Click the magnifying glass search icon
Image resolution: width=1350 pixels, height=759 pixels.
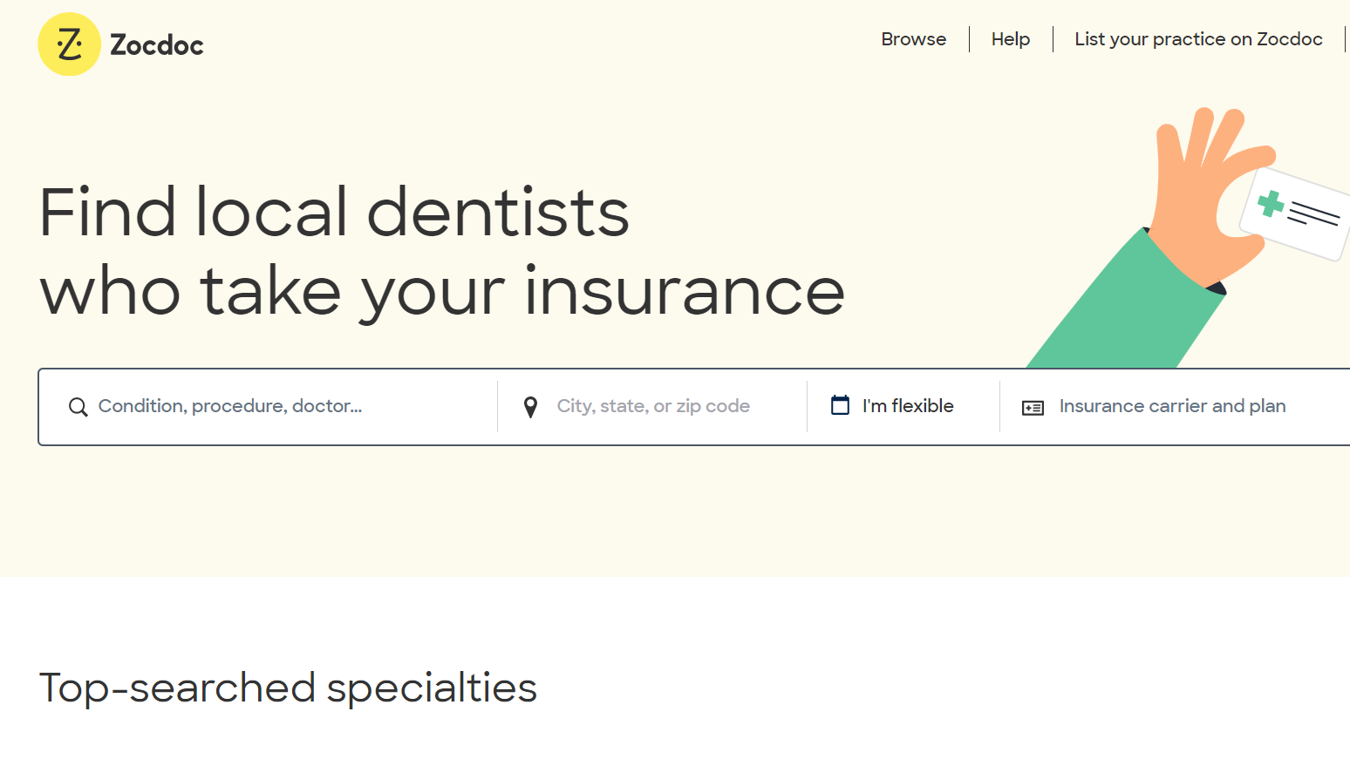[78, 407]
